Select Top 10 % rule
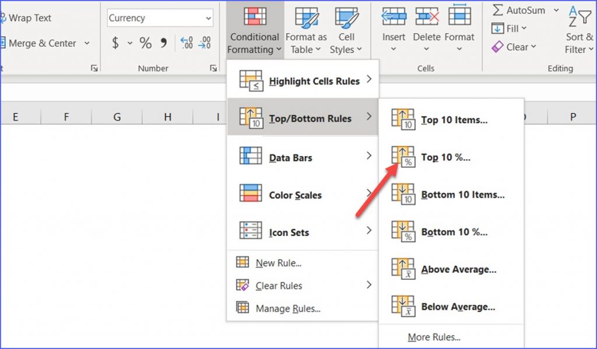Screen dimensions: 597x349 (x=445, y=157)
